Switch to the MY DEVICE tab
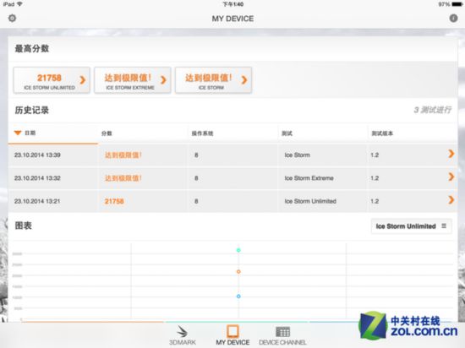The width and height of the screenshot is (465, 348). (x=232, y=335)
